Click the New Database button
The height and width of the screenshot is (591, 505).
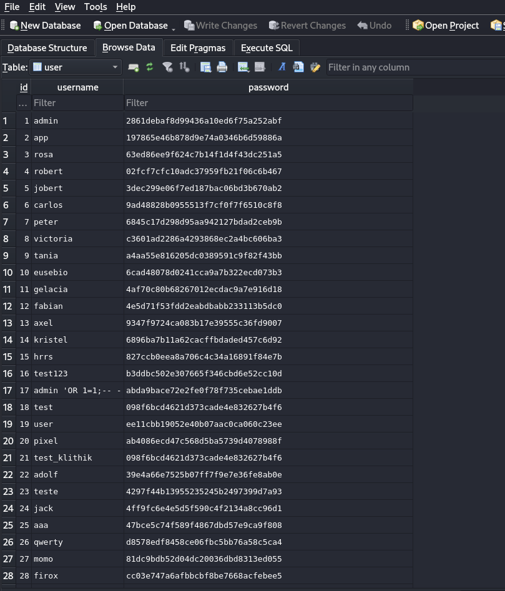(45, 25)
